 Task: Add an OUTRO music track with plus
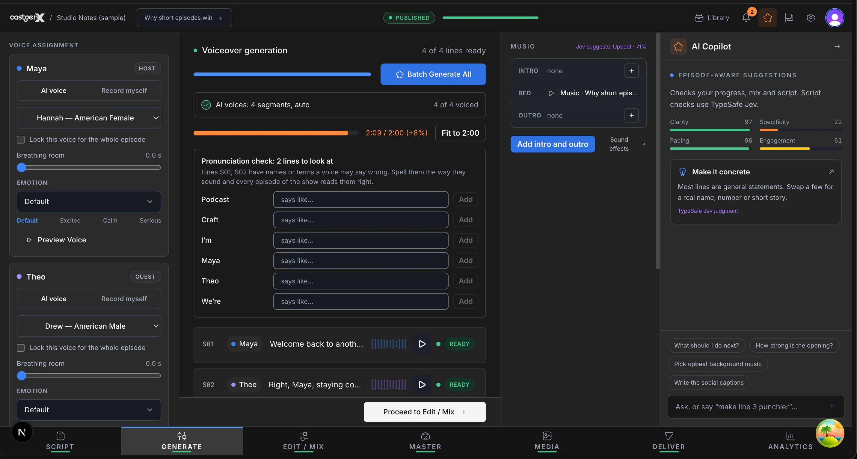click(x=631, y=115)
